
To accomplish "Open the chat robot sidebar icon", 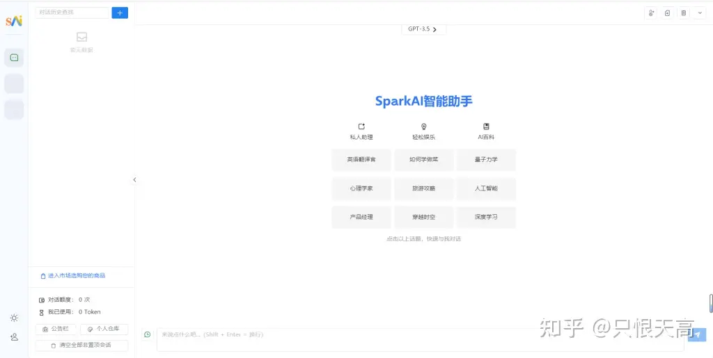I will pyautogui.click(x=14, y=58).
